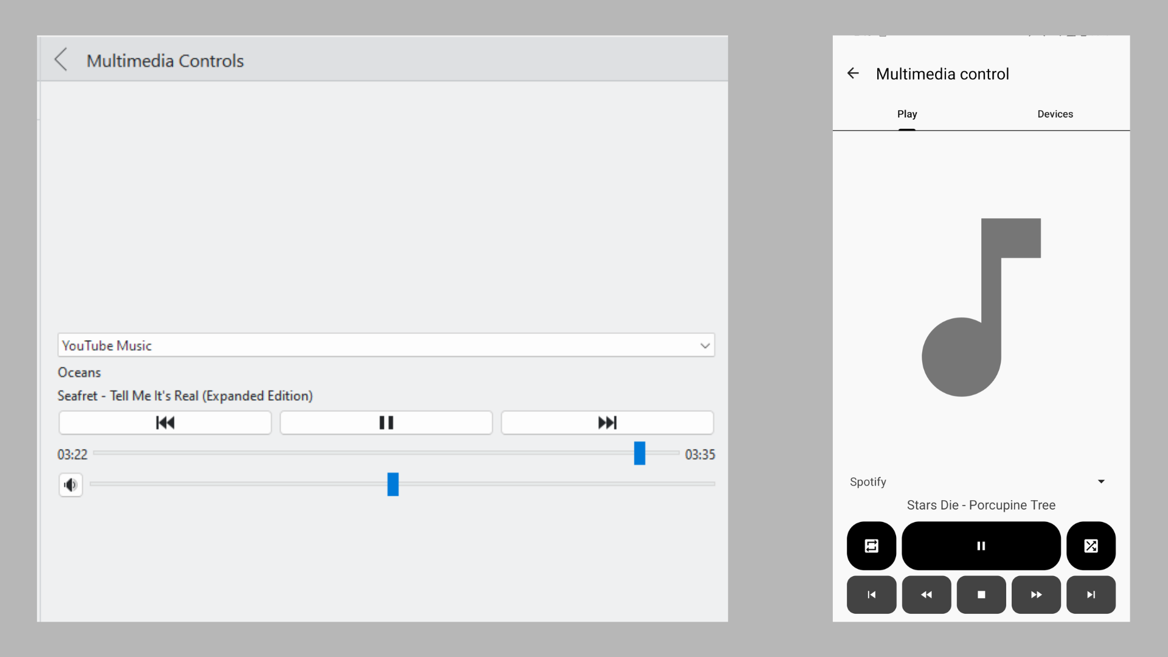Toggle shuffle mode in mobile player

1091,546
